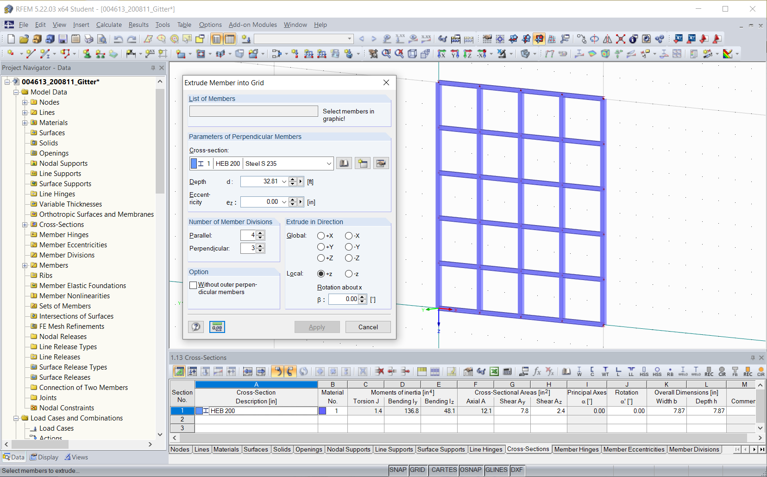Export the cross-sections table to Excel
The height and width of the screenshot is (477, 767).
pyautogui.click(x=494, y=371)
